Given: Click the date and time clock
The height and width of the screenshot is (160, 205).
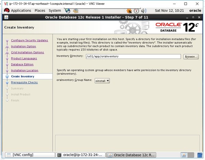Looking at the screenshot, I should [169, 11].
